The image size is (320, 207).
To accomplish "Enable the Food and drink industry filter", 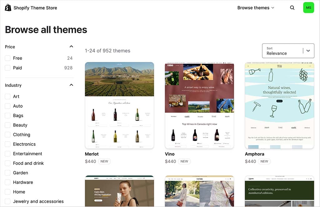I will coord(8,163).
